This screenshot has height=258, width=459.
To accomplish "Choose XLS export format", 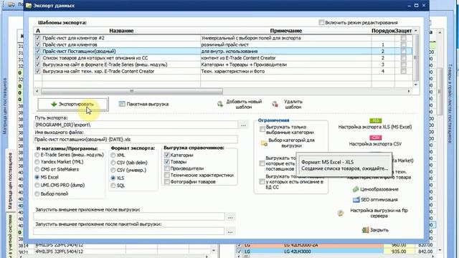I will click(113, 178).
